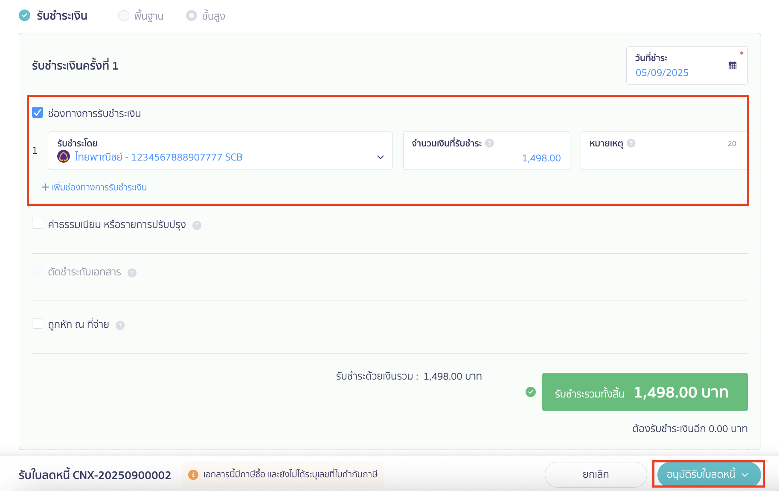This screenshot has height=491, width=779.
Task: Click help icon next to ตัดชำระกับเอกสาร
Action: click(132, 273)
